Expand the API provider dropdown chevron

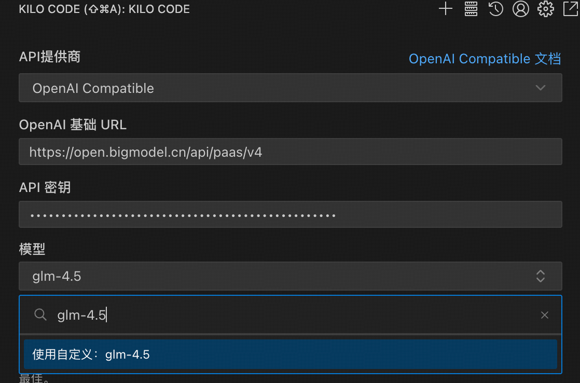(x=541, y=88)
